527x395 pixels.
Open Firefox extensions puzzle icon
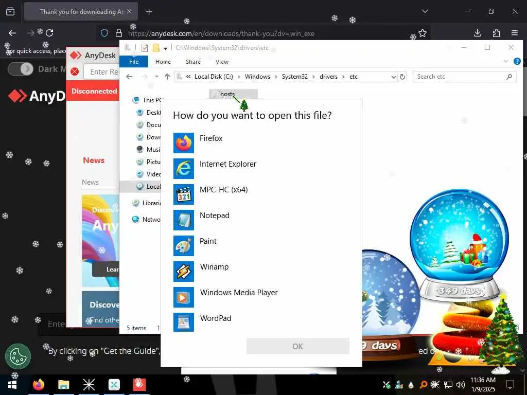[x=497, y=33]
